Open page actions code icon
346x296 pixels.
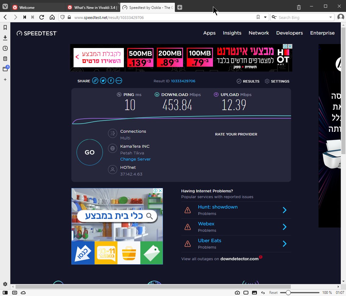coord(263,292)
